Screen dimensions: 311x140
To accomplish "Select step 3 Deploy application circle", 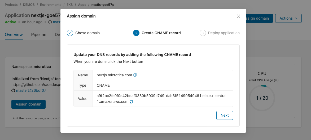I will [x=203, y=33].
